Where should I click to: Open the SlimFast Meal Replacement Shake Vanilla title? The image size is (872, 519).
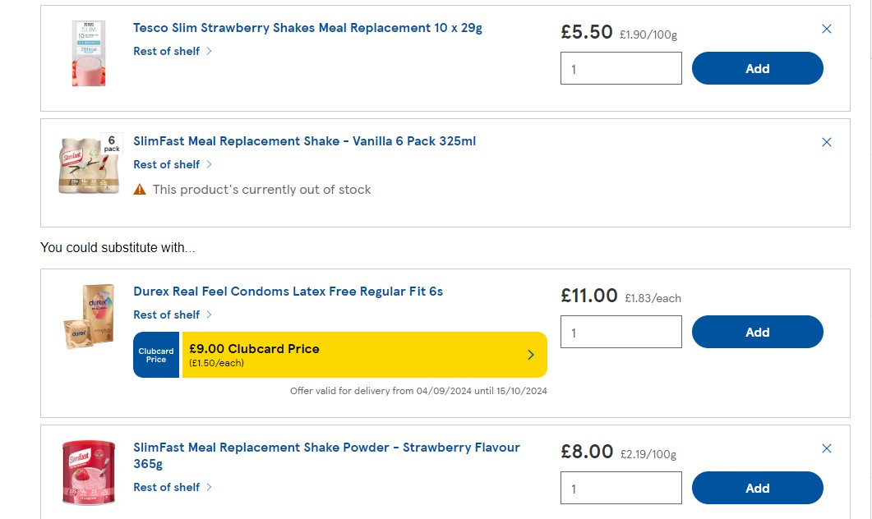(x=305, y=141)
